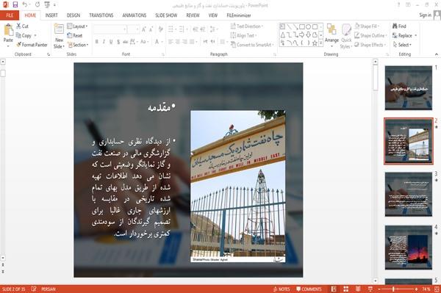441x293 pixels.
Task: Open Quick Styles gallery
Action: [346, 36]
